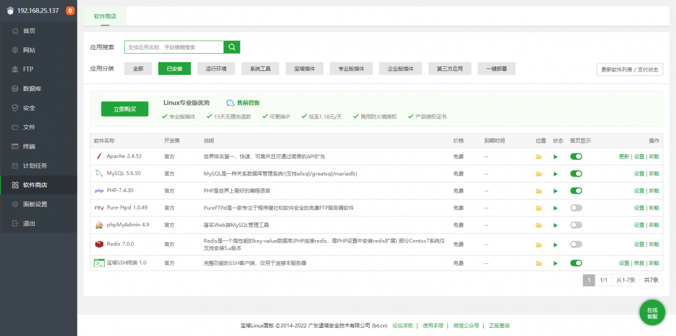This screenshot has width=676, height=336.
Task: Select the 第三方应用 category filter
Action: tap(450, 69)
